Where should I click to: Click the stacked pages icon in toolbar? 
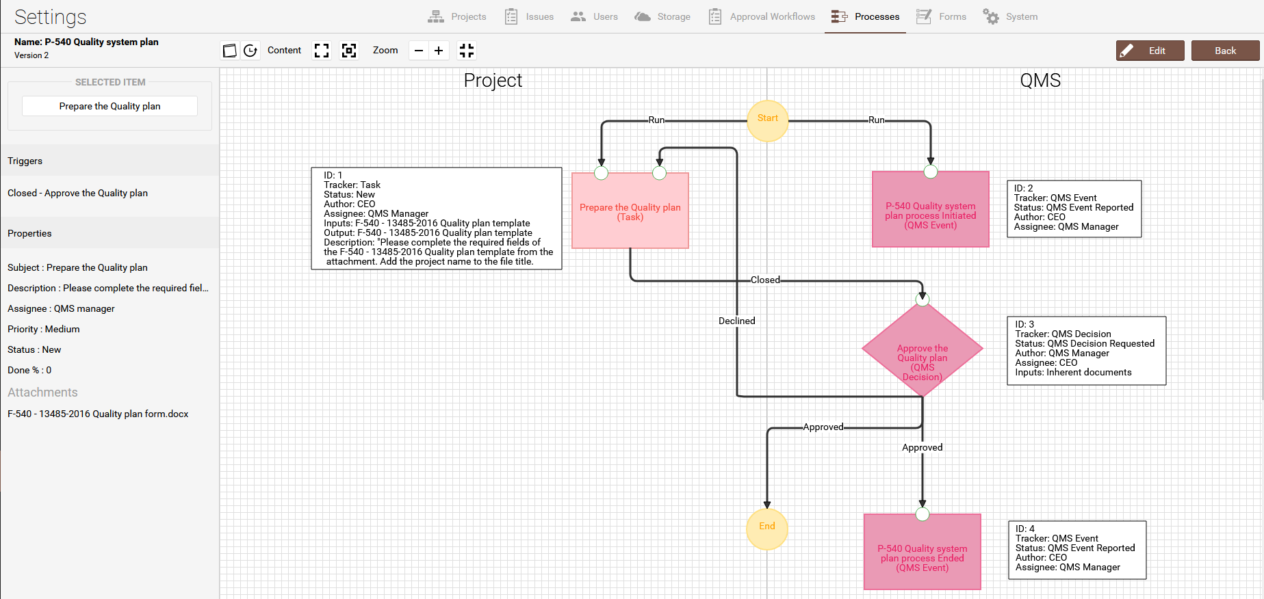(230, 51)
